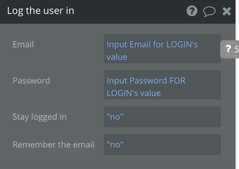Select the Password field label
Screen dimensions: 239x169
click(x=31, y=80)
